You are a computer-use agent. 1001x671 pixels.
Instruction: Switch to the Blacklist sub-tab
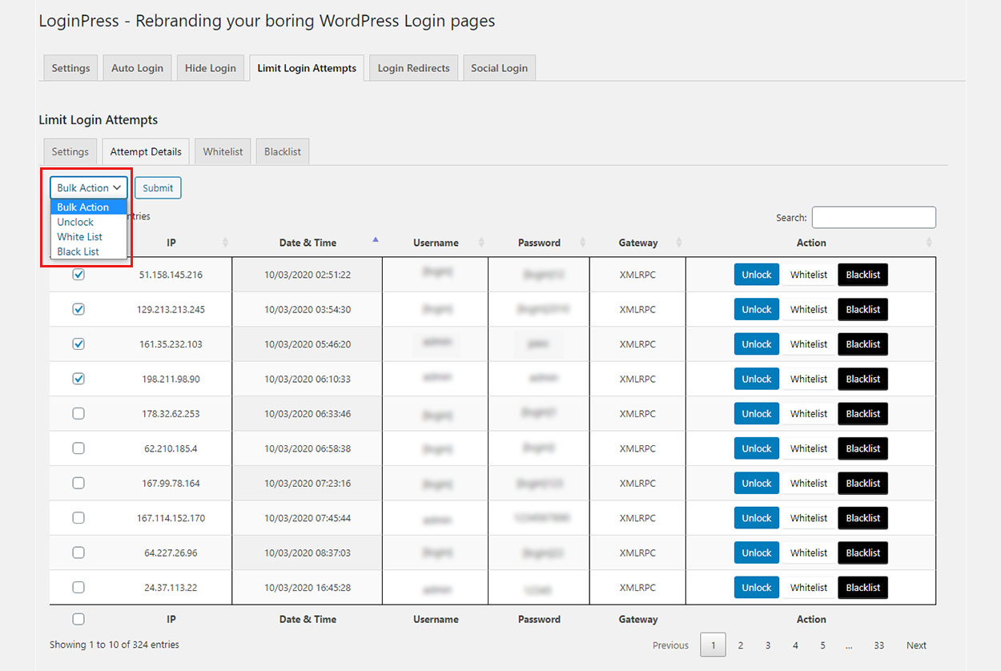pyautogui.click(x=283, y=151)
